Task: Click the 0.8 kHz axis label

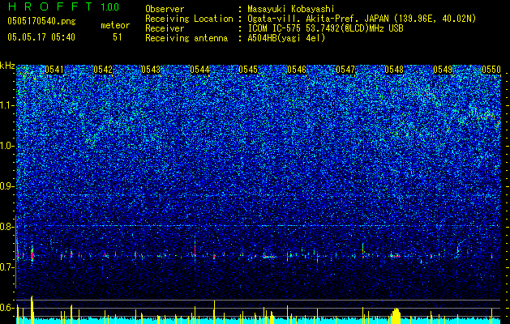Action: click(x=7, y=227)
